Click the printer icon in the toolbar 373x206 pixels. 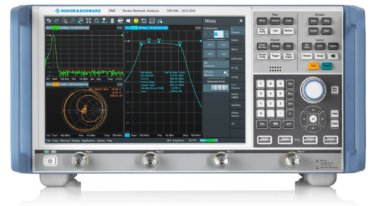120,21
